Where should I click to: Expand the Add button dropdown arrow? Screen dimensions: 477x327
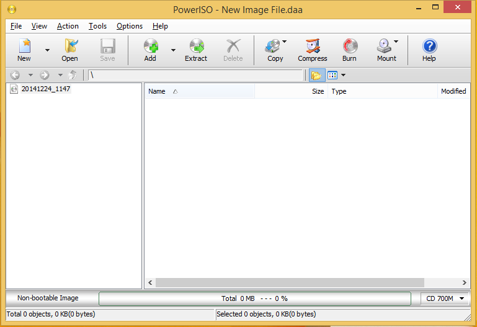click(173, 50)
